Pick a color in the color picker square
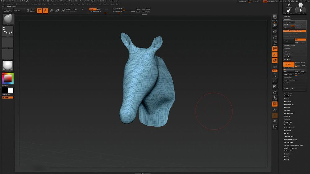The width and height of the screenshot is (310, 174). tap(7, 78)
